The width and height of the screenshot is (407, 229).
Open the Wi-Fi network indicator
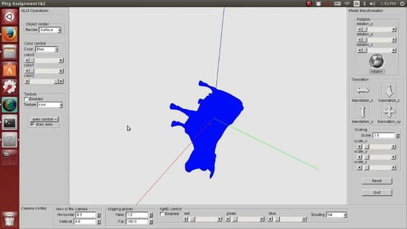pyautogui.click(x=347, y=4)
